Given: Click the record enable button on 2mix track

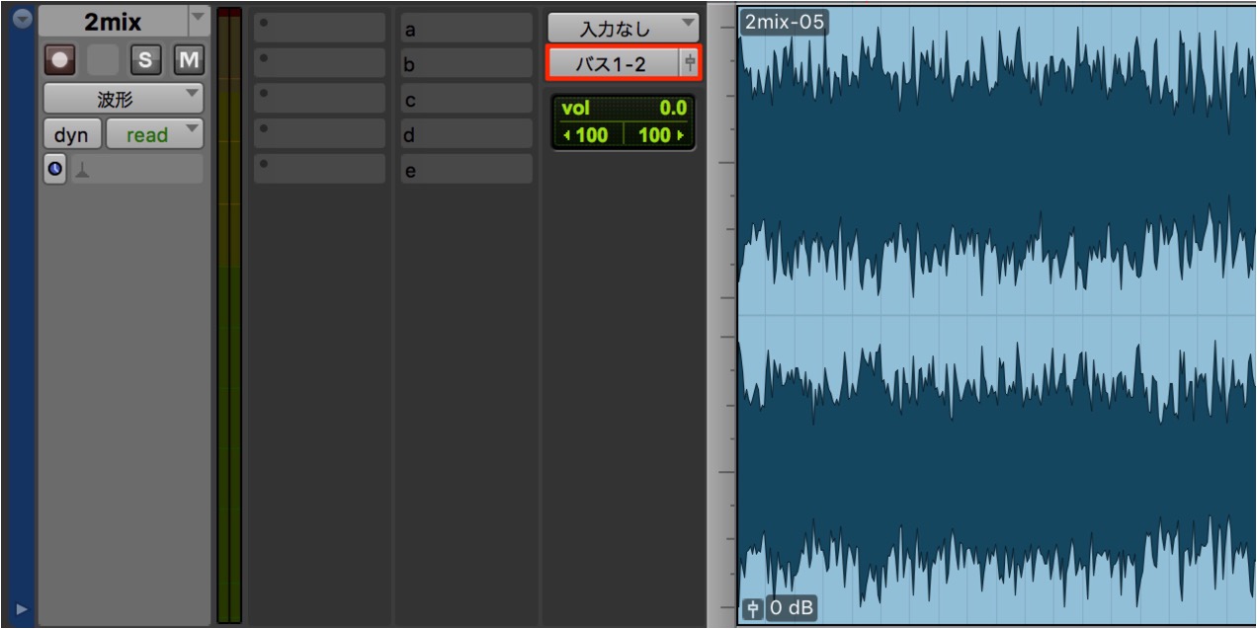Looking at the screenshot, I should [x=60, y=60].
